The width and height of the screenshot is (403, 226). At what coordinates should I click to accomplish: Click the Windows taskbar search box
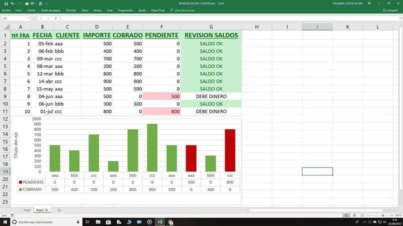46,222
